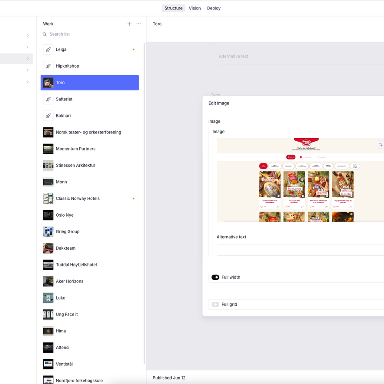Image resolution: width=384 pixels, height=384 pixels.
Task: Click the crop icon on the image
Action: tap(381, 144)
